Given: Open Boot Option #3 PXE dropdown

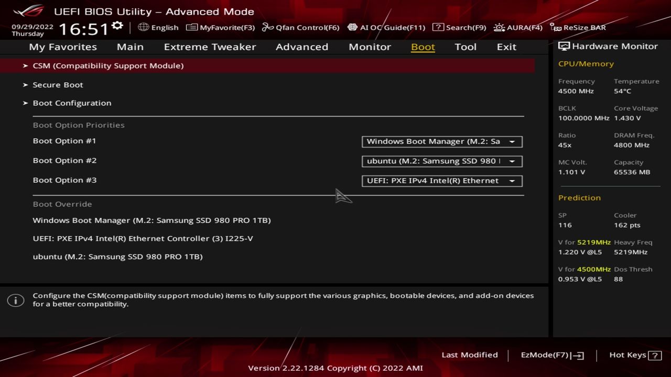Looking at the screenshot, I should (441, 181).
